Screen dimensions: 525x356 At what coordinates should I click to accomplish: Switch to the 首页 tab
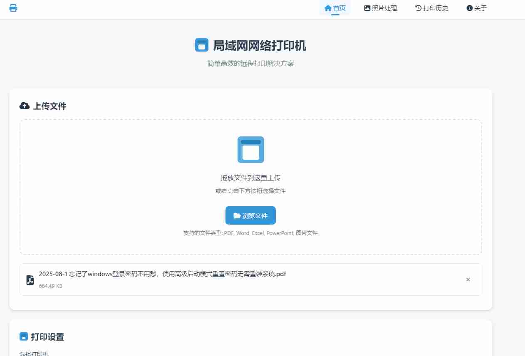pyautogui.click(x=335, y=7)
